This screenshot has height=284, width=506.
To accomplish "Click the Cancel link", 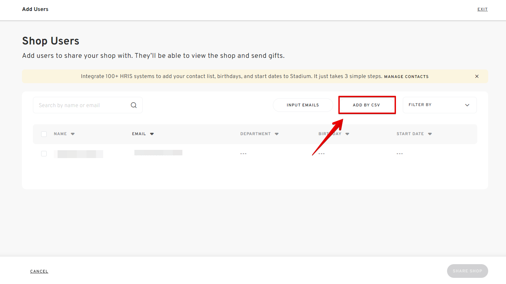I will tap(39, 271).
